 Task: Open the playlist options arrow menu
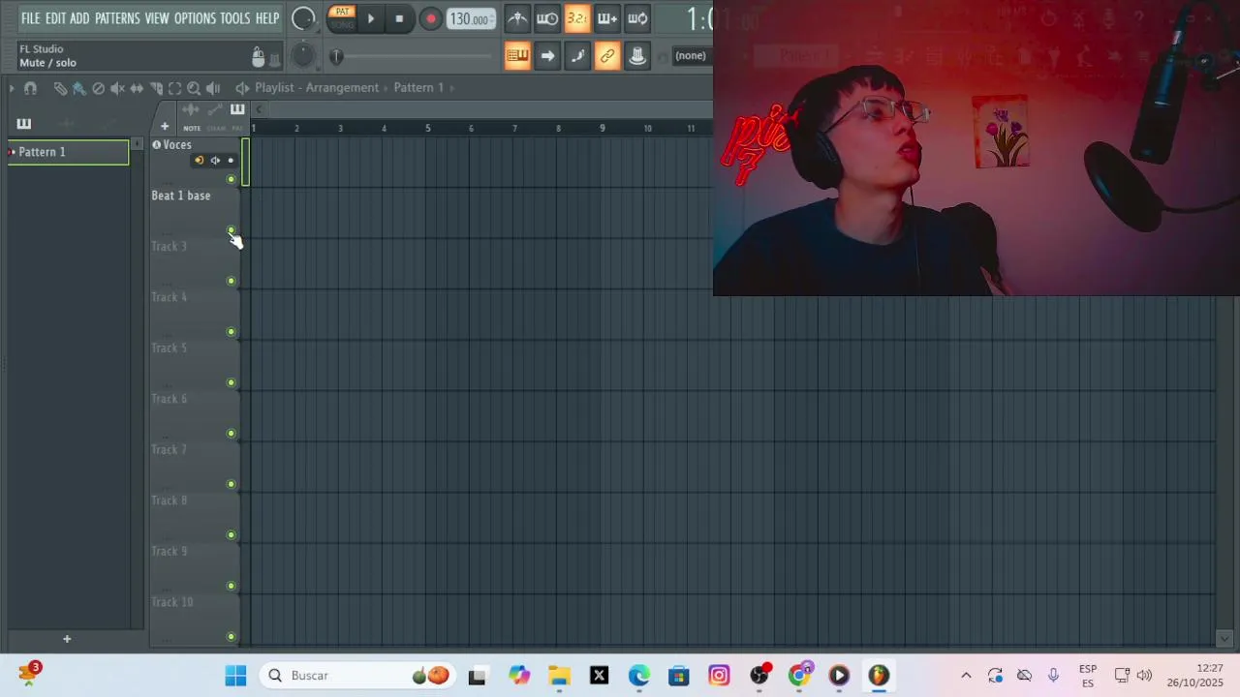(12, 88)
